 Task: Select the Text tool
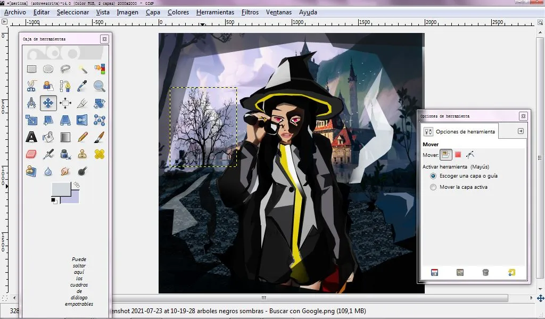(31, 137)
